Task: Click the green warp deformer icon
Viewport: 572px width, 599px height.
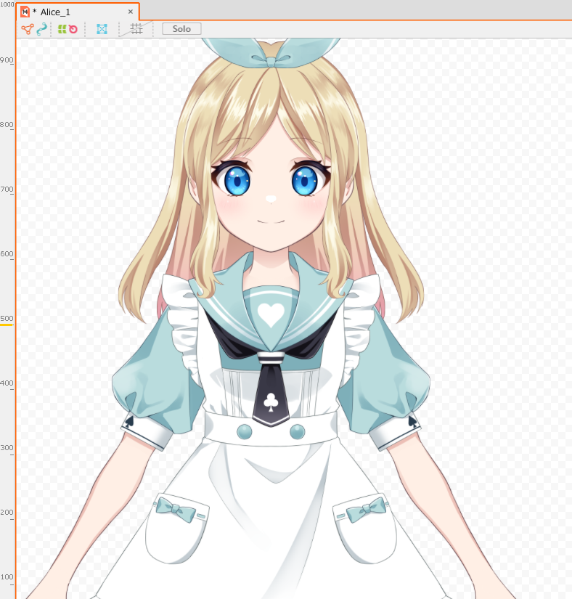Action: tap(62, 29)
